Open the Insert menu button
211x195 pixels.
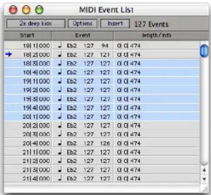[115, 24]
